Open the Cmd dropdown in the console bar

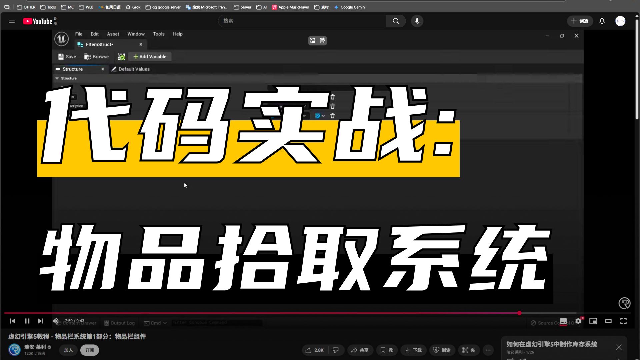(x=155, y=323)
